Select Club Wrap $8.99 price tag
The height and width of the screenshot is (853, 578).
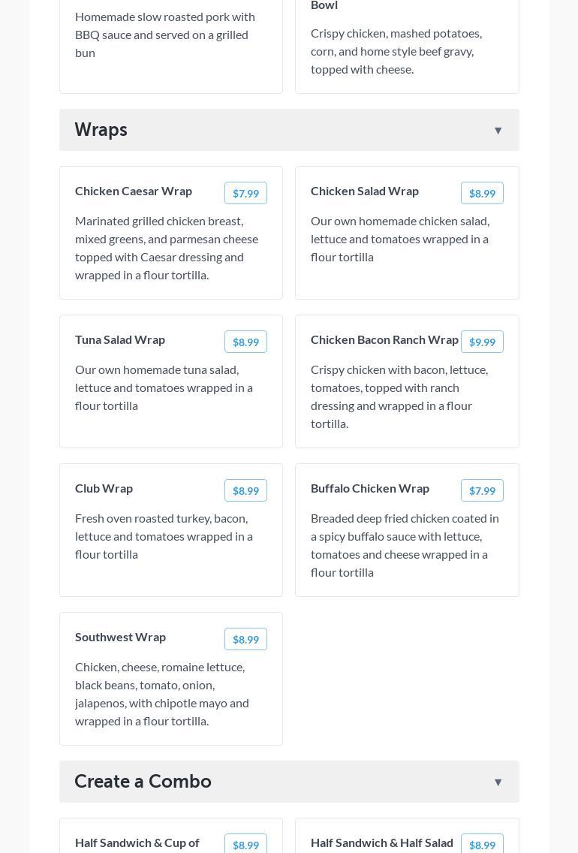click(245, 490)
